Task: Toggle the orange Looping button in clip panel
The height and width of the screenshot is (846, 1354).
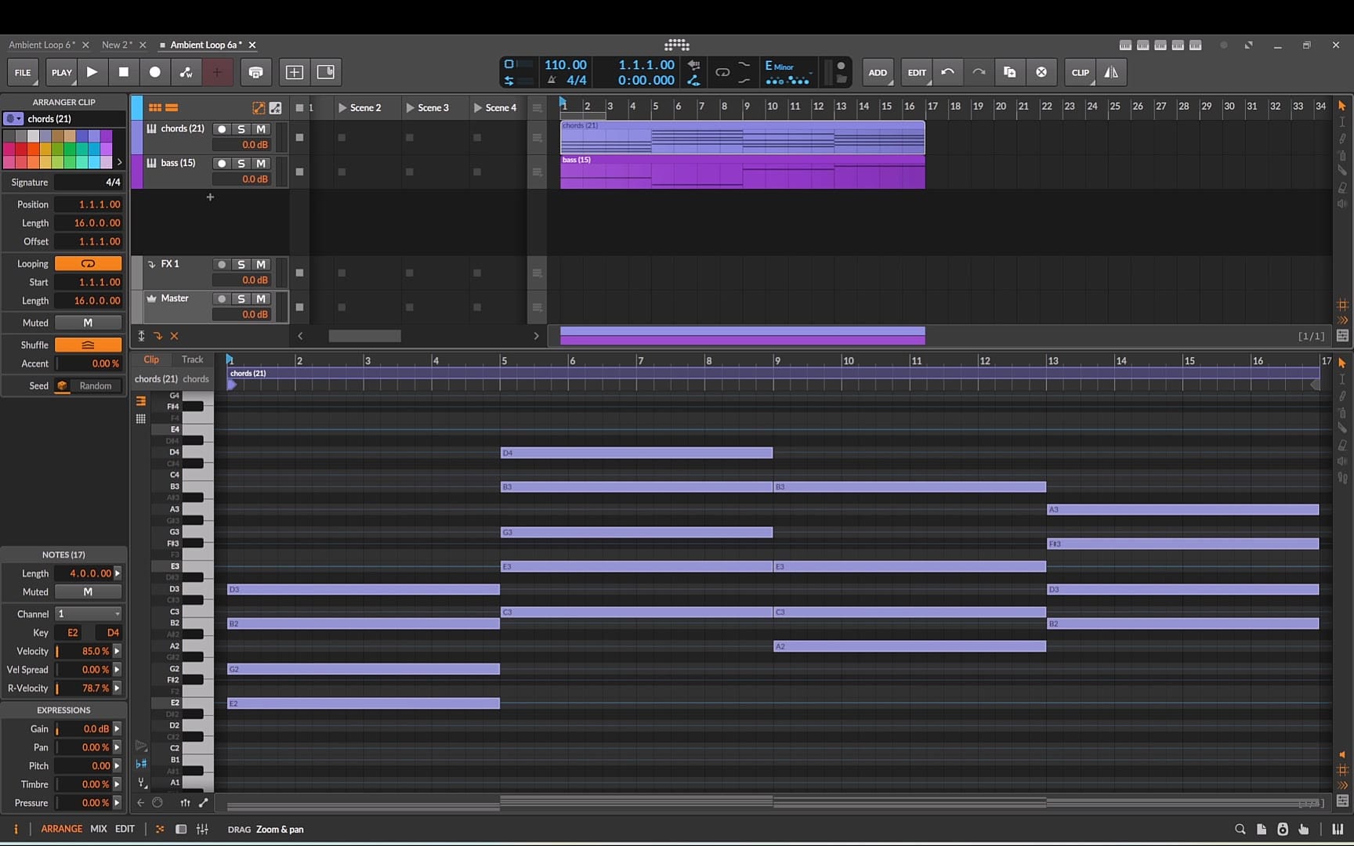Action: (88, 264)
